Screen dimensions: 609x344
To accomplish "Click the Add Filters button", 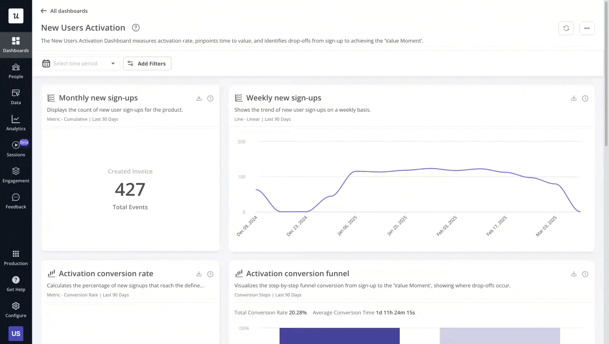I will pos(147,63).
